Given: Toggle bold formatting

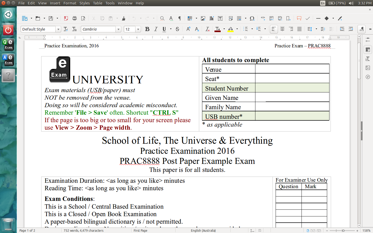Looking at the screenshot, I should [x=147, y=29].
